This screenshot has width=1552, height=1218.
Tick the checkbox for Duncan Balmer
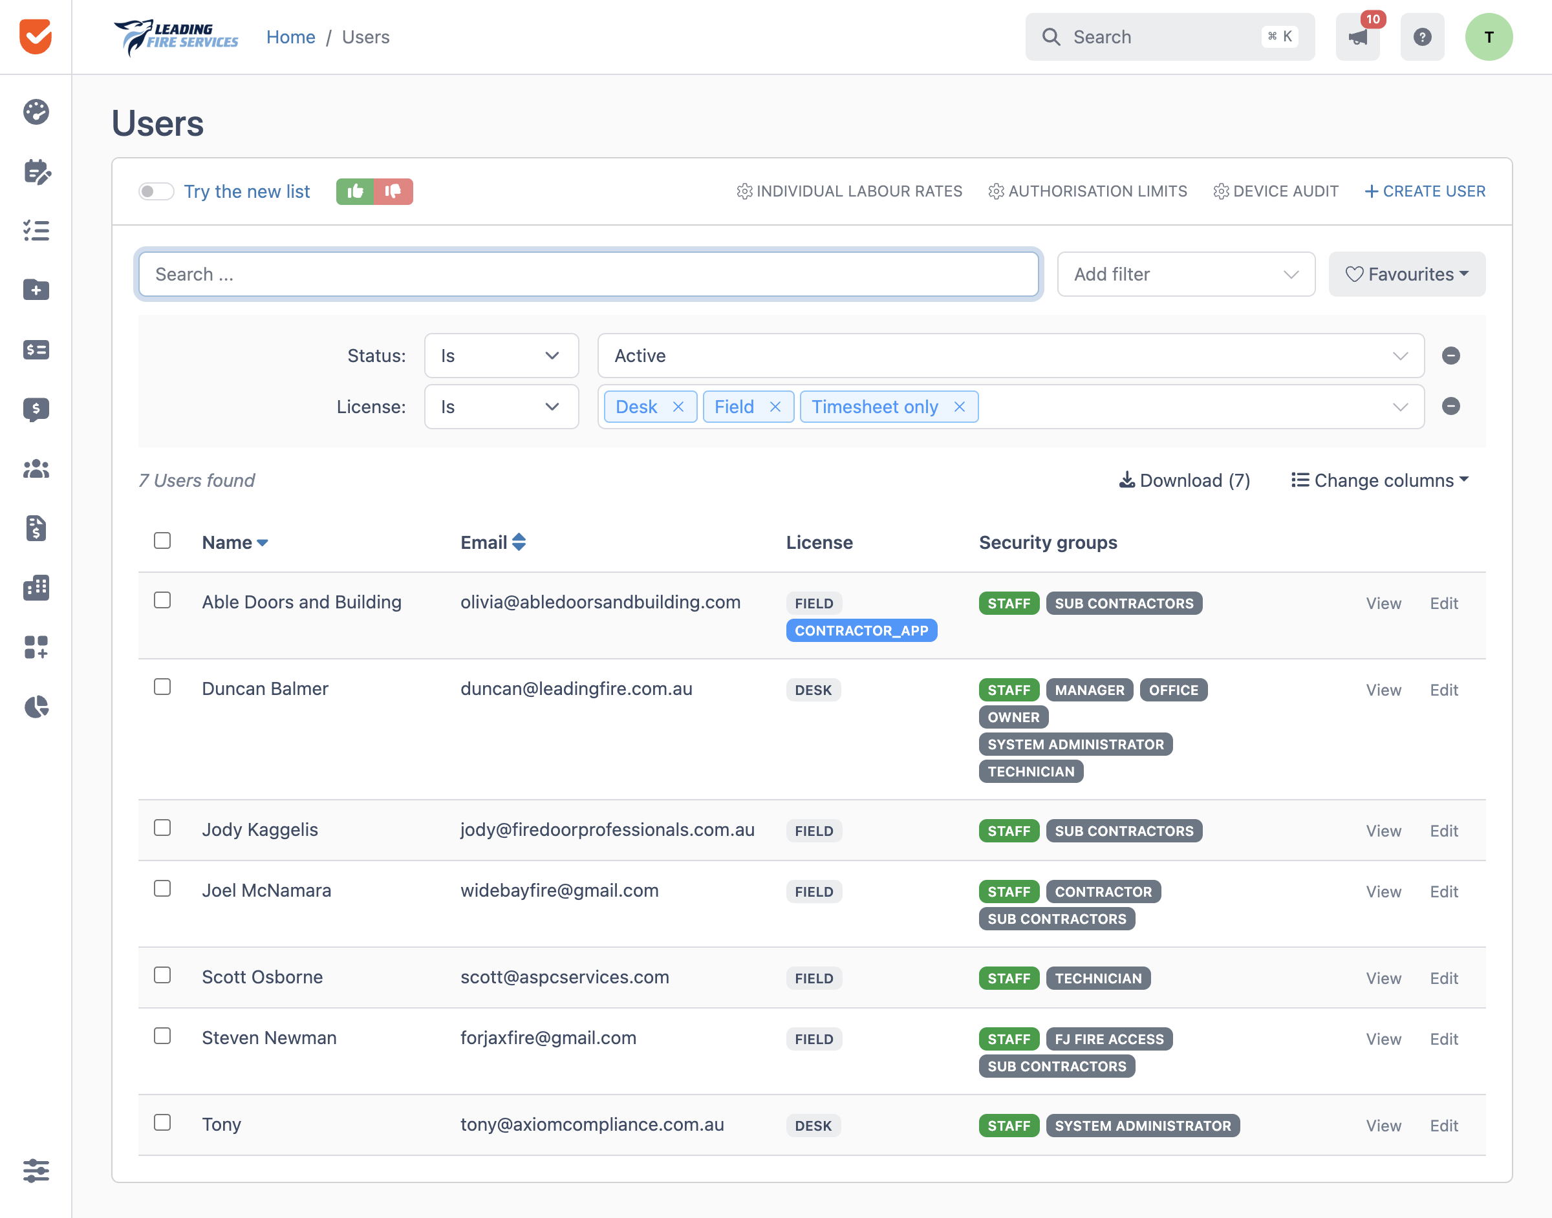(162, 687)
